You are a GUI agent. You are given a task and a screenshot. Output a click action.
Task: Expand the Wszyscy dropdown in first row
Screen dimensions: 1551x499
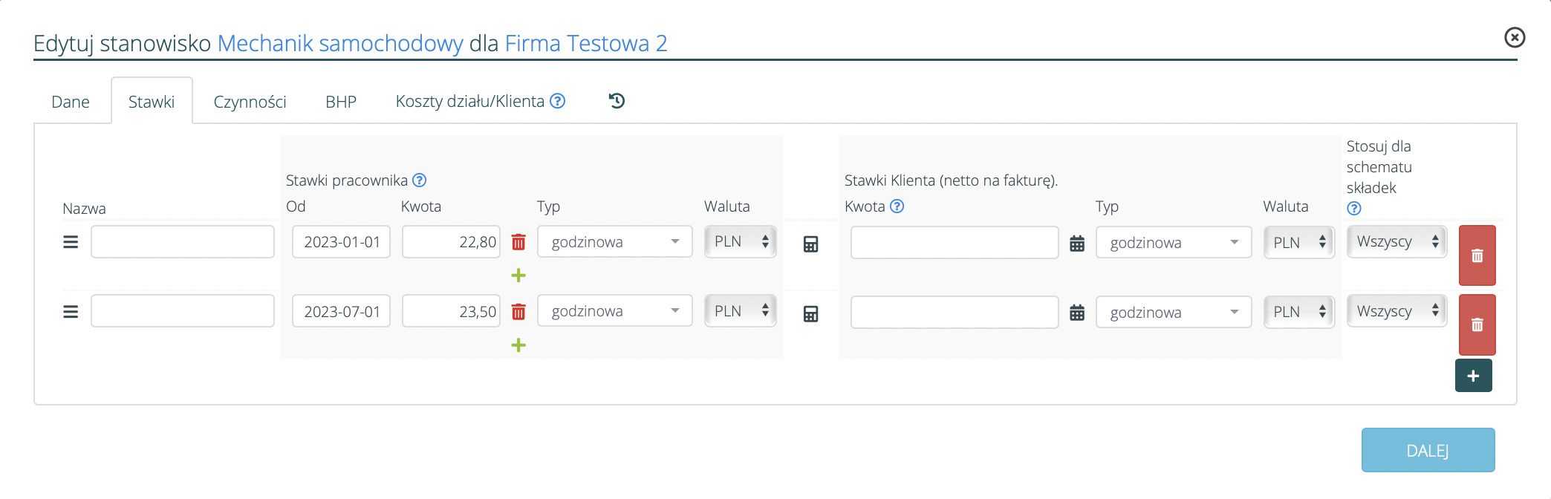[1396, 242]
